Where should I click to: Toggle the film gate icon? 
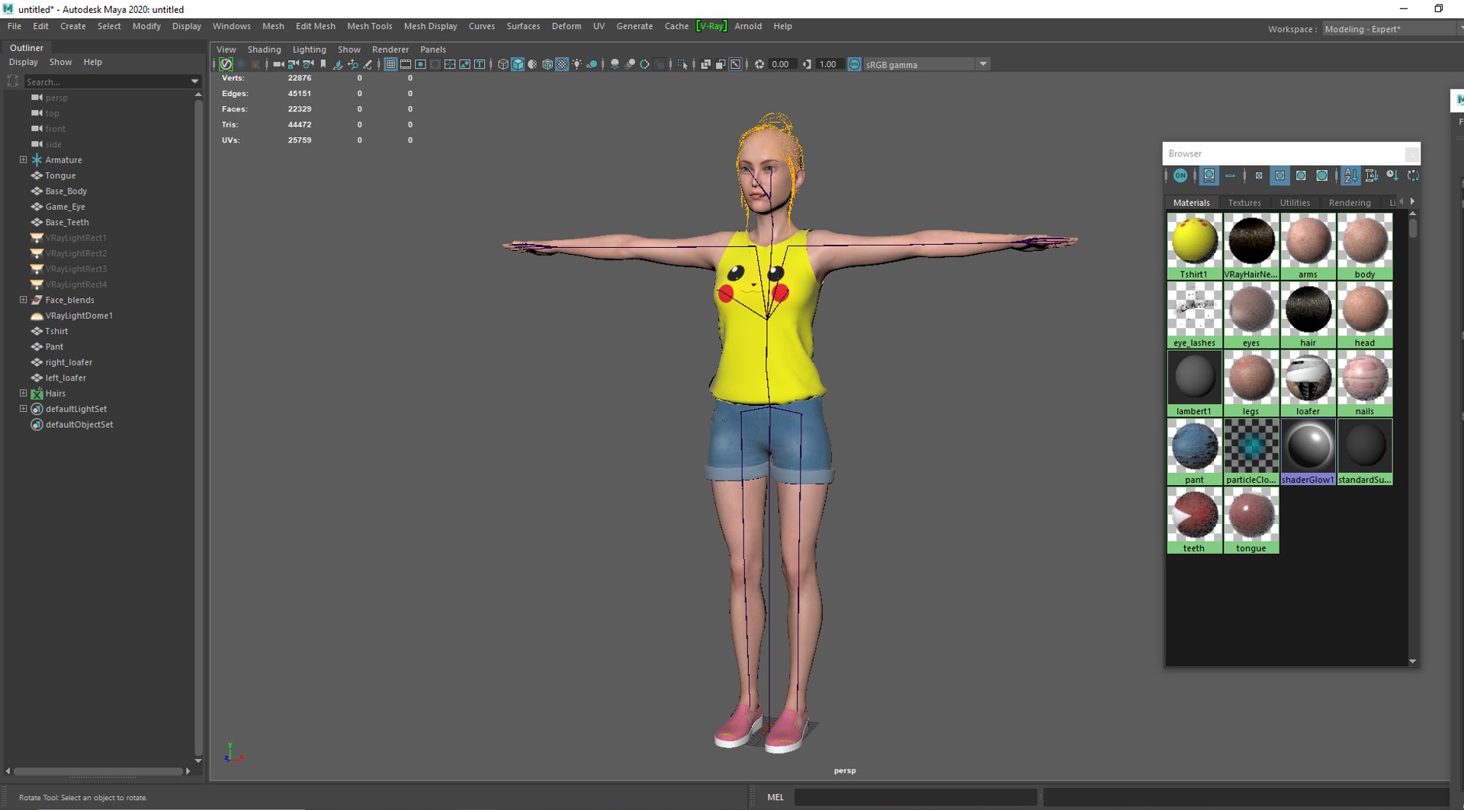[406, 64]
